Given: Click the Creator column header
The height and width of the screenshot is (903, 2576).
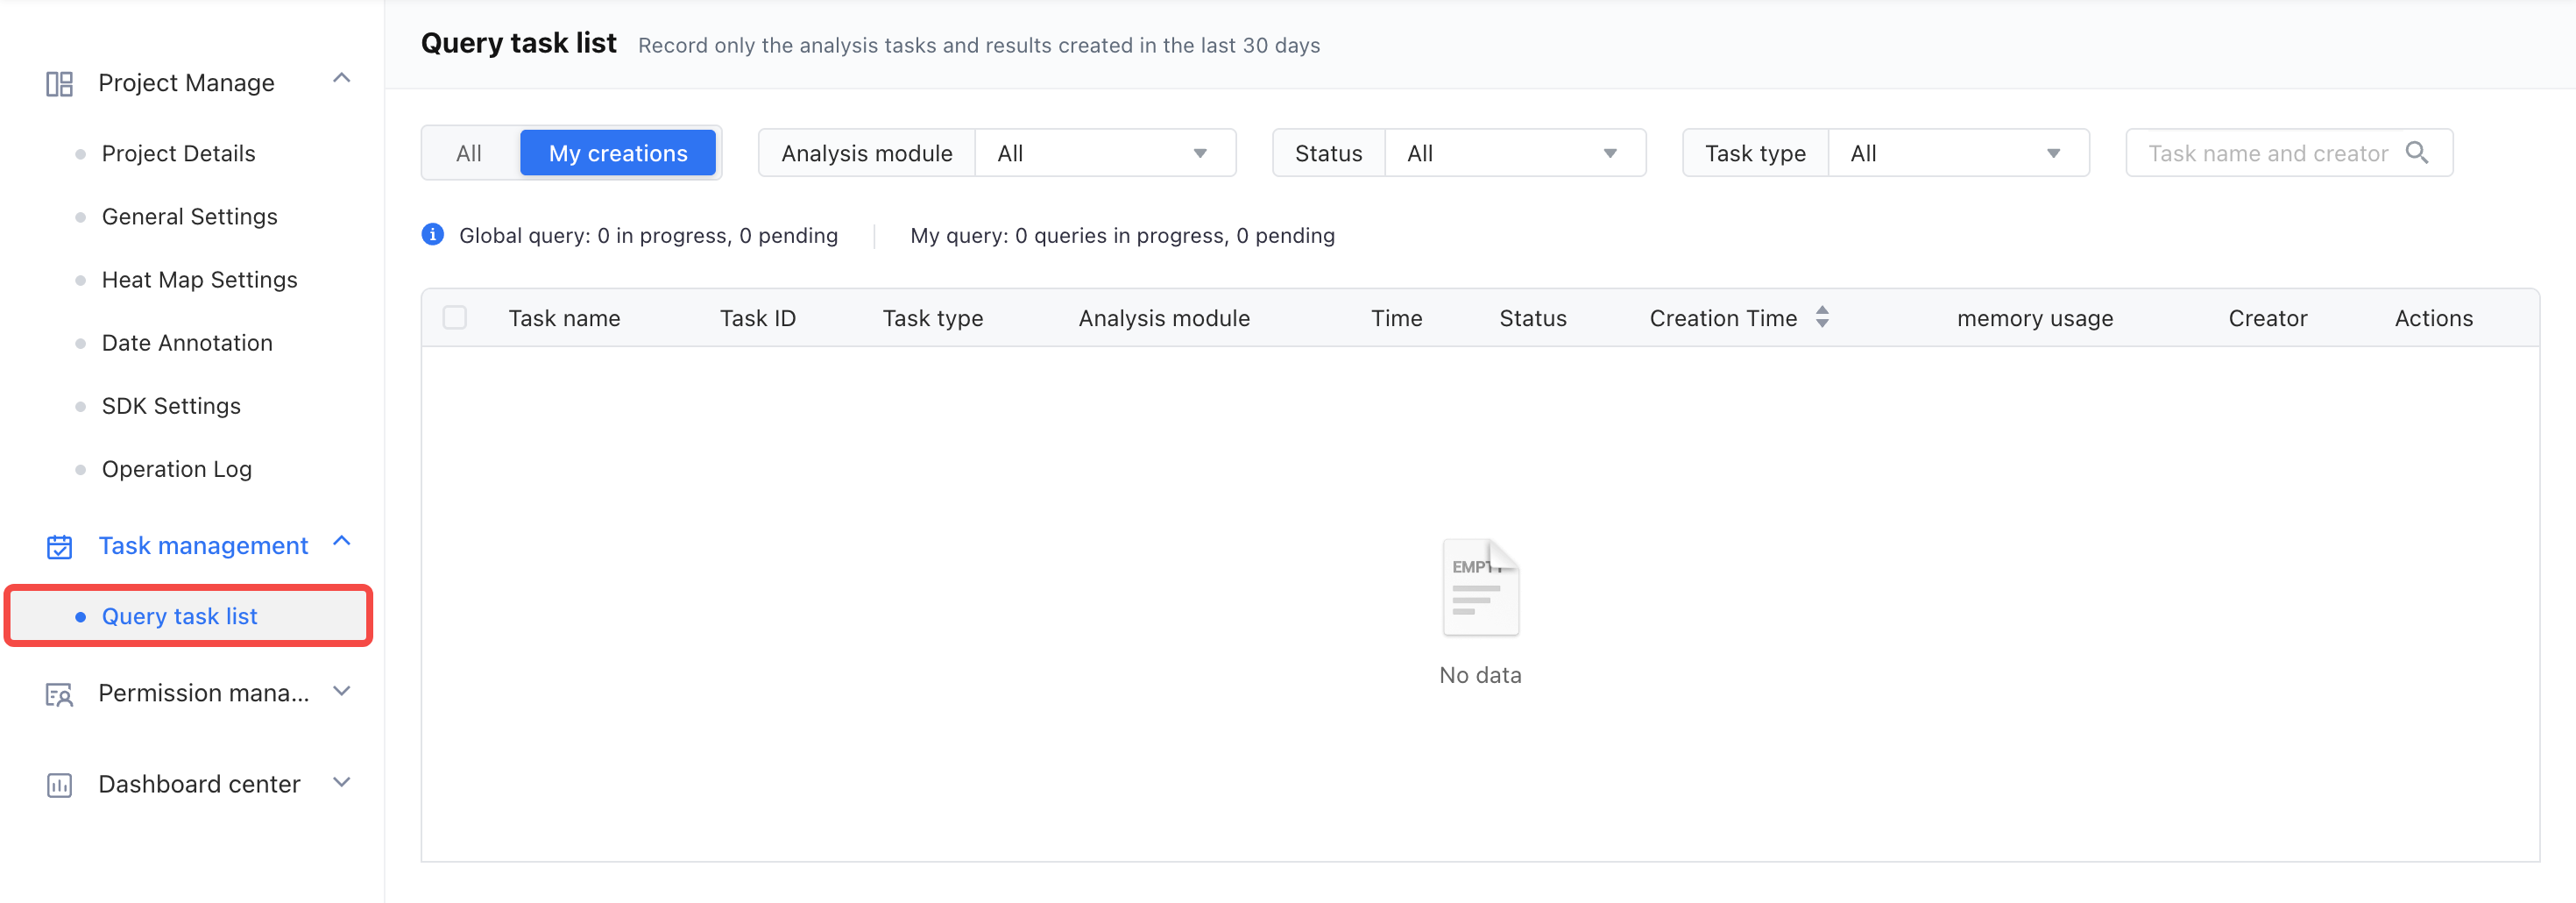Looking at the screenshot, I should (x=2267, y=317).
